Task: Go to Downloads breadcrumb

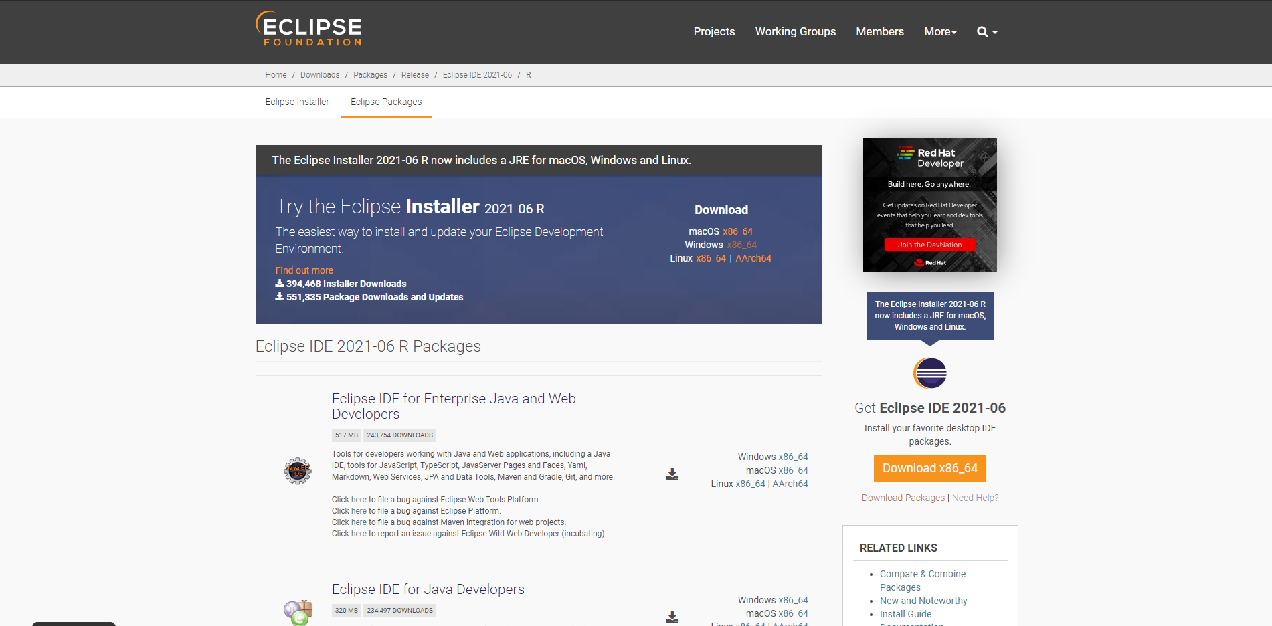Action: 320,75
